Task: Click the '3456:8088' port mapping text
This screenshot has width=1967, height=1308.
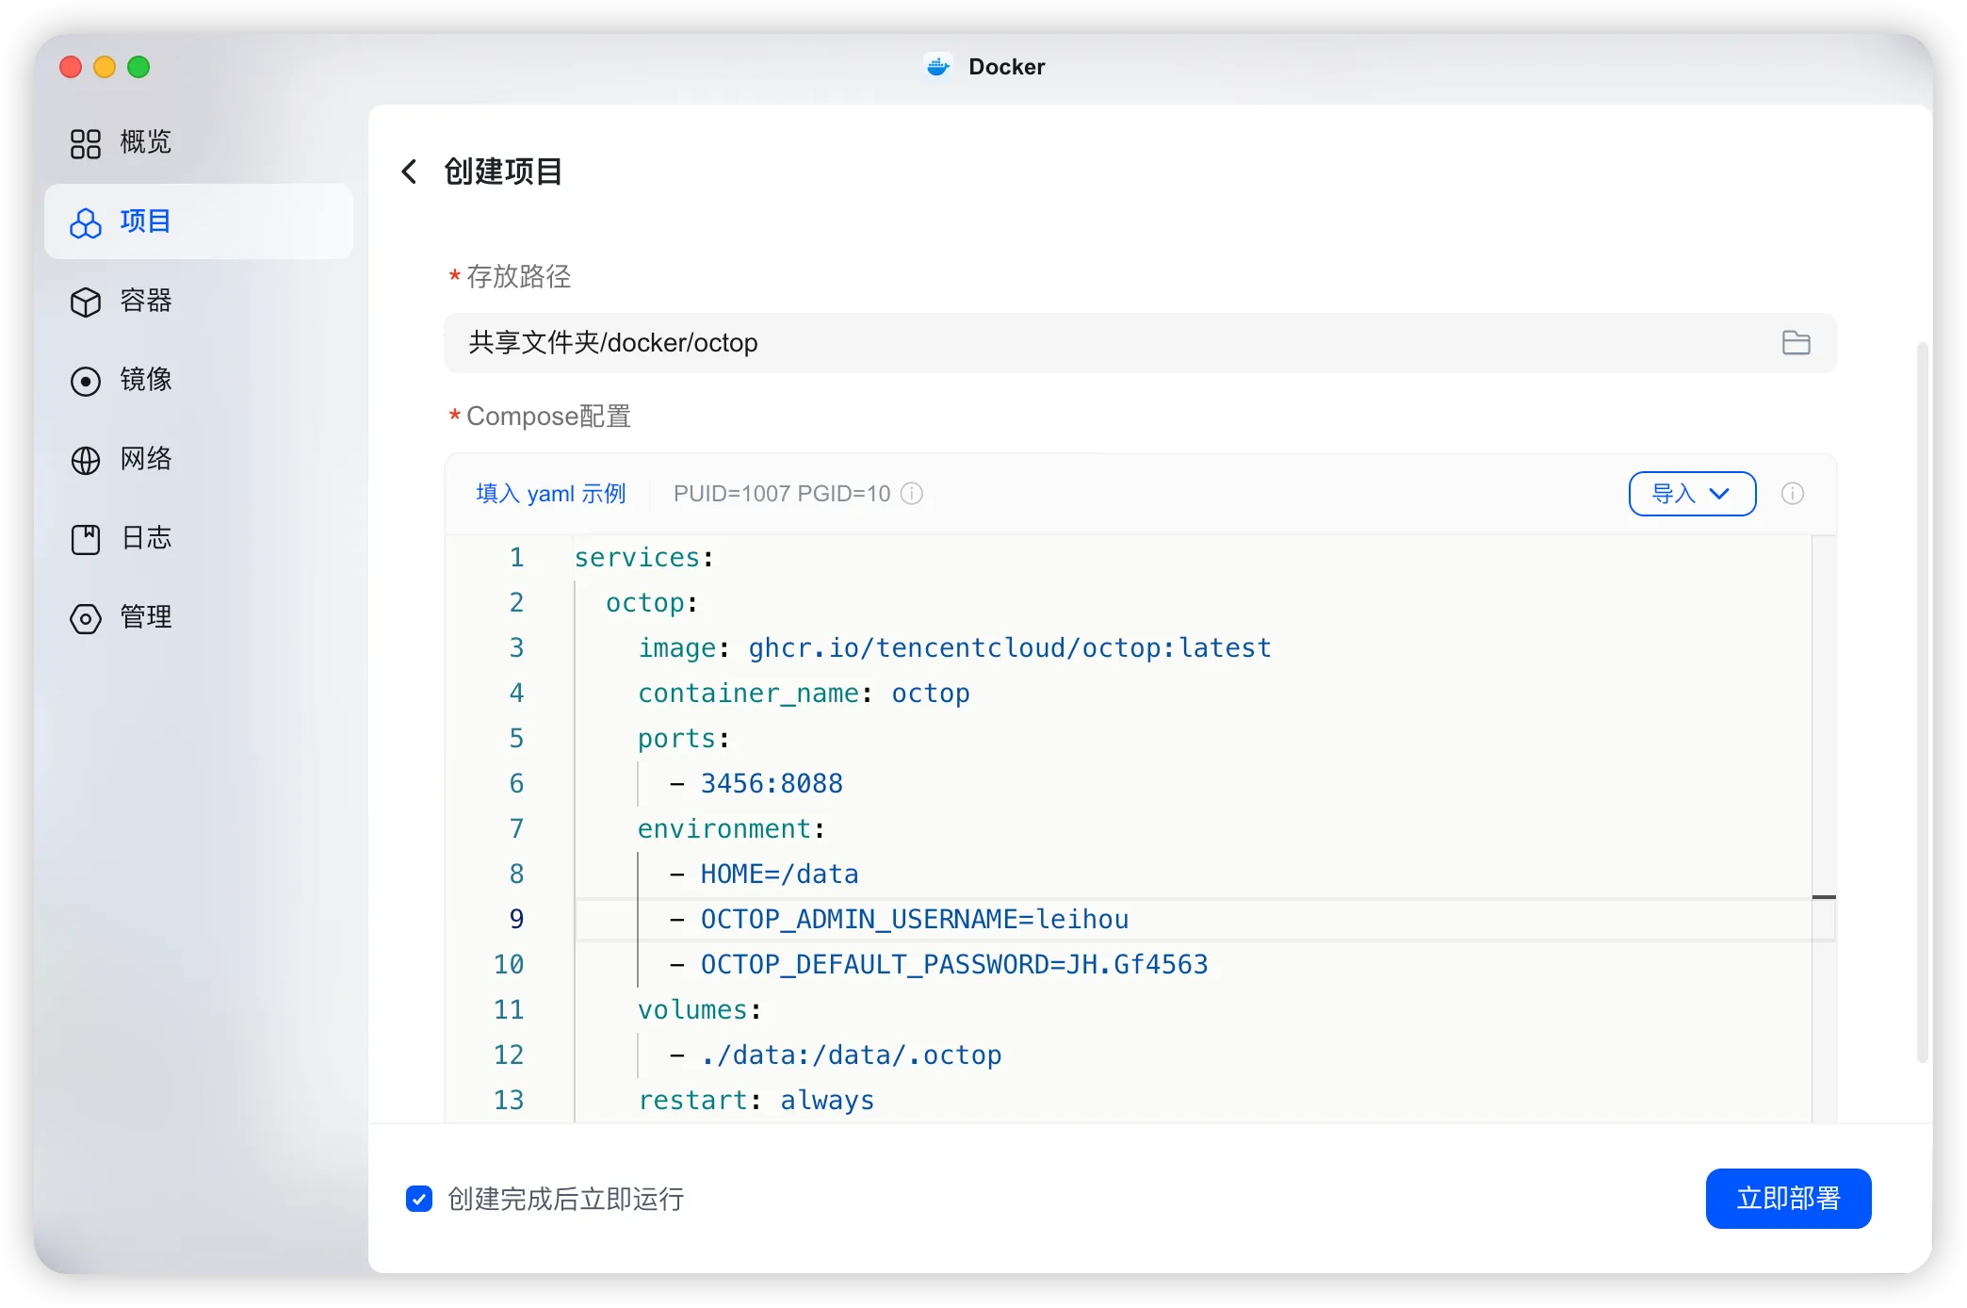Action: coord(772,784)
